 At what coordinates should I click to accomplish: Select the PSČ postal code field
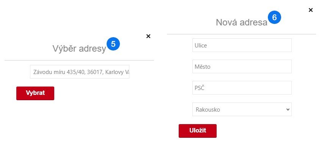tap(242, 88)
